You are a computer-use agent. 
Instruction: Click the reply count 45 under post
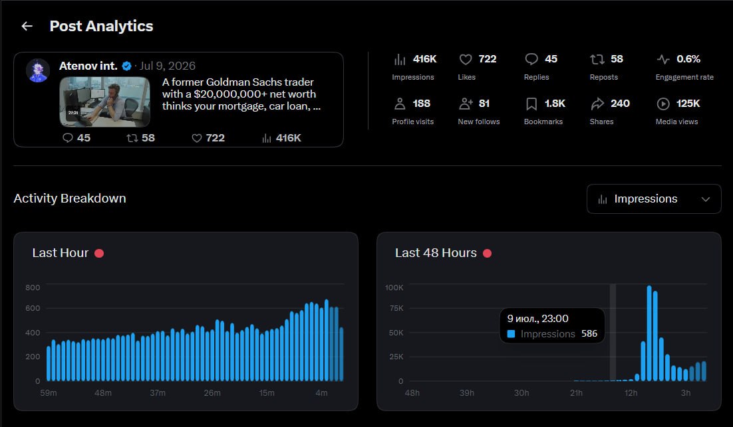coord(76,137)
